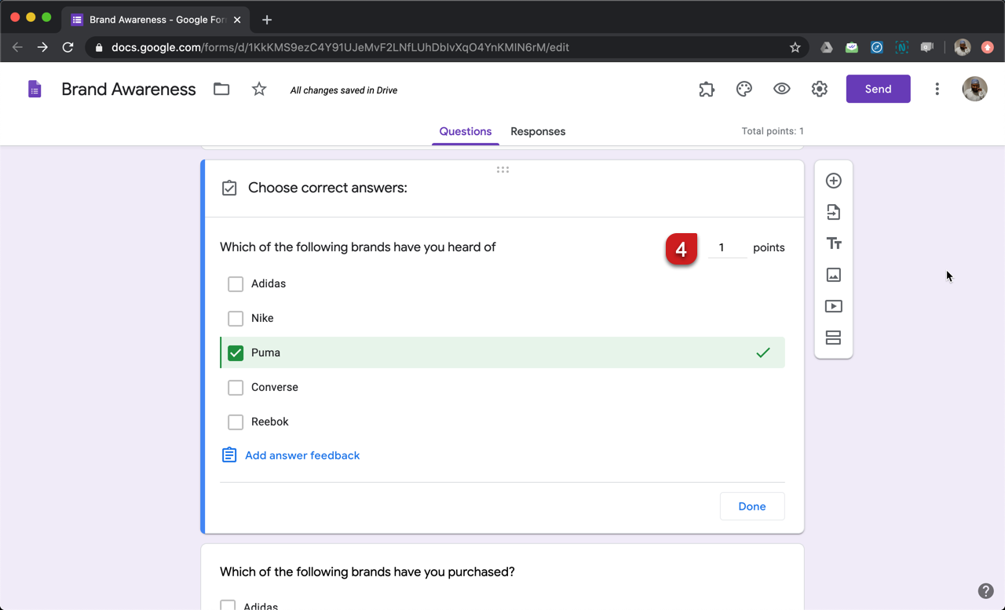
Task: Add title and description with Tt icon
Action: 834,243
